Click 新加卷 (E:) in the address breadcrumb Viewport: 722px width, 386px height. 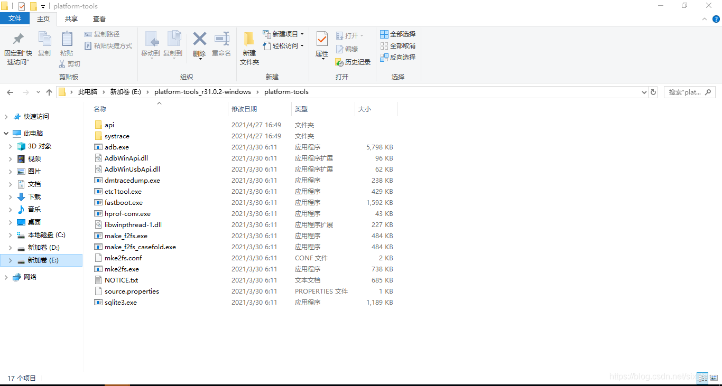tap(126, 92)
